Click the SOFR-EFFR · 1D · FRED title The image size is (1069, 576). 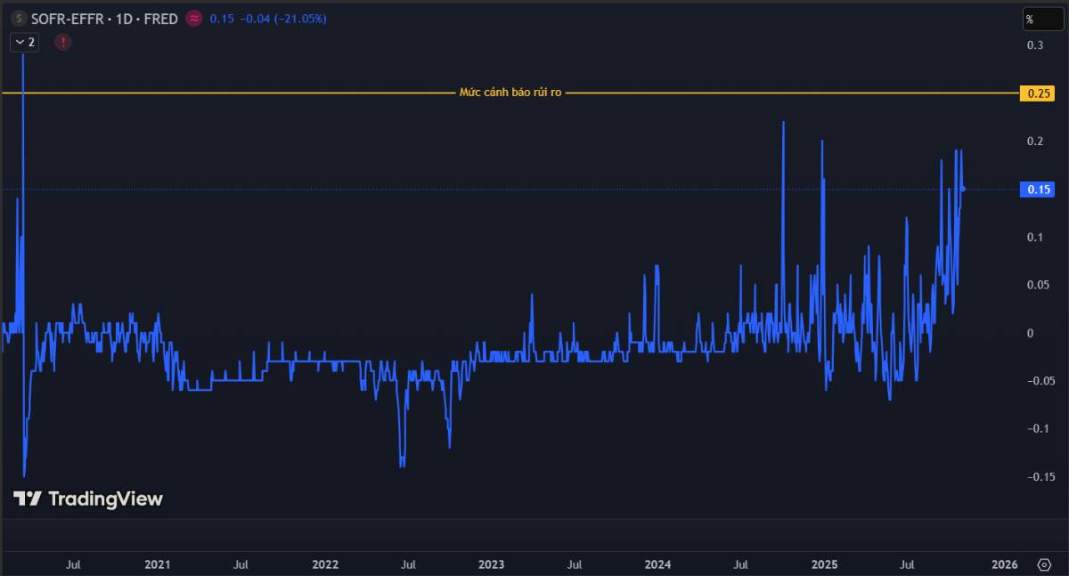pyautogui.click(x=104, y=19)
